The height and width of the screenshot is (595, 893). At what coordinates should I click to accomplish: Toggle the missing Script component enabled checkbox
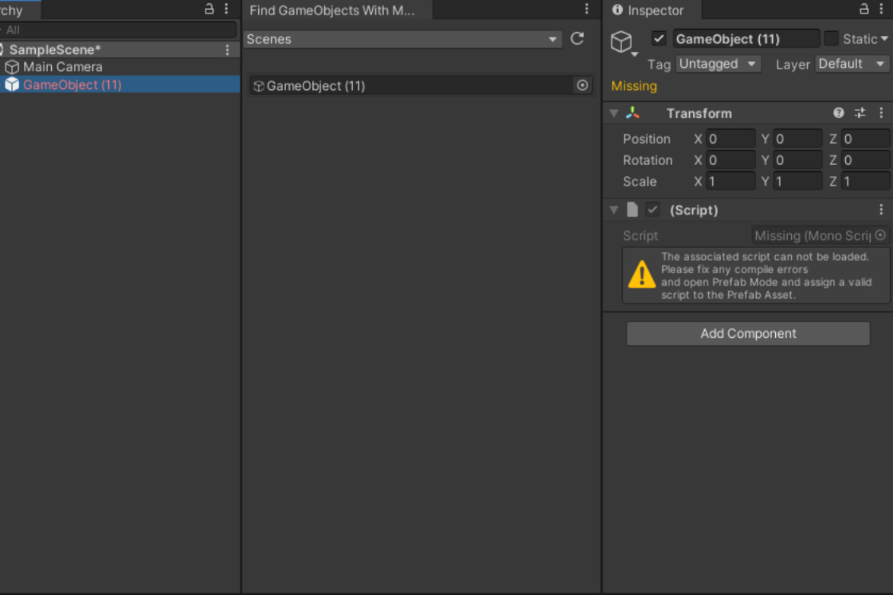click(x=653, y=210)
